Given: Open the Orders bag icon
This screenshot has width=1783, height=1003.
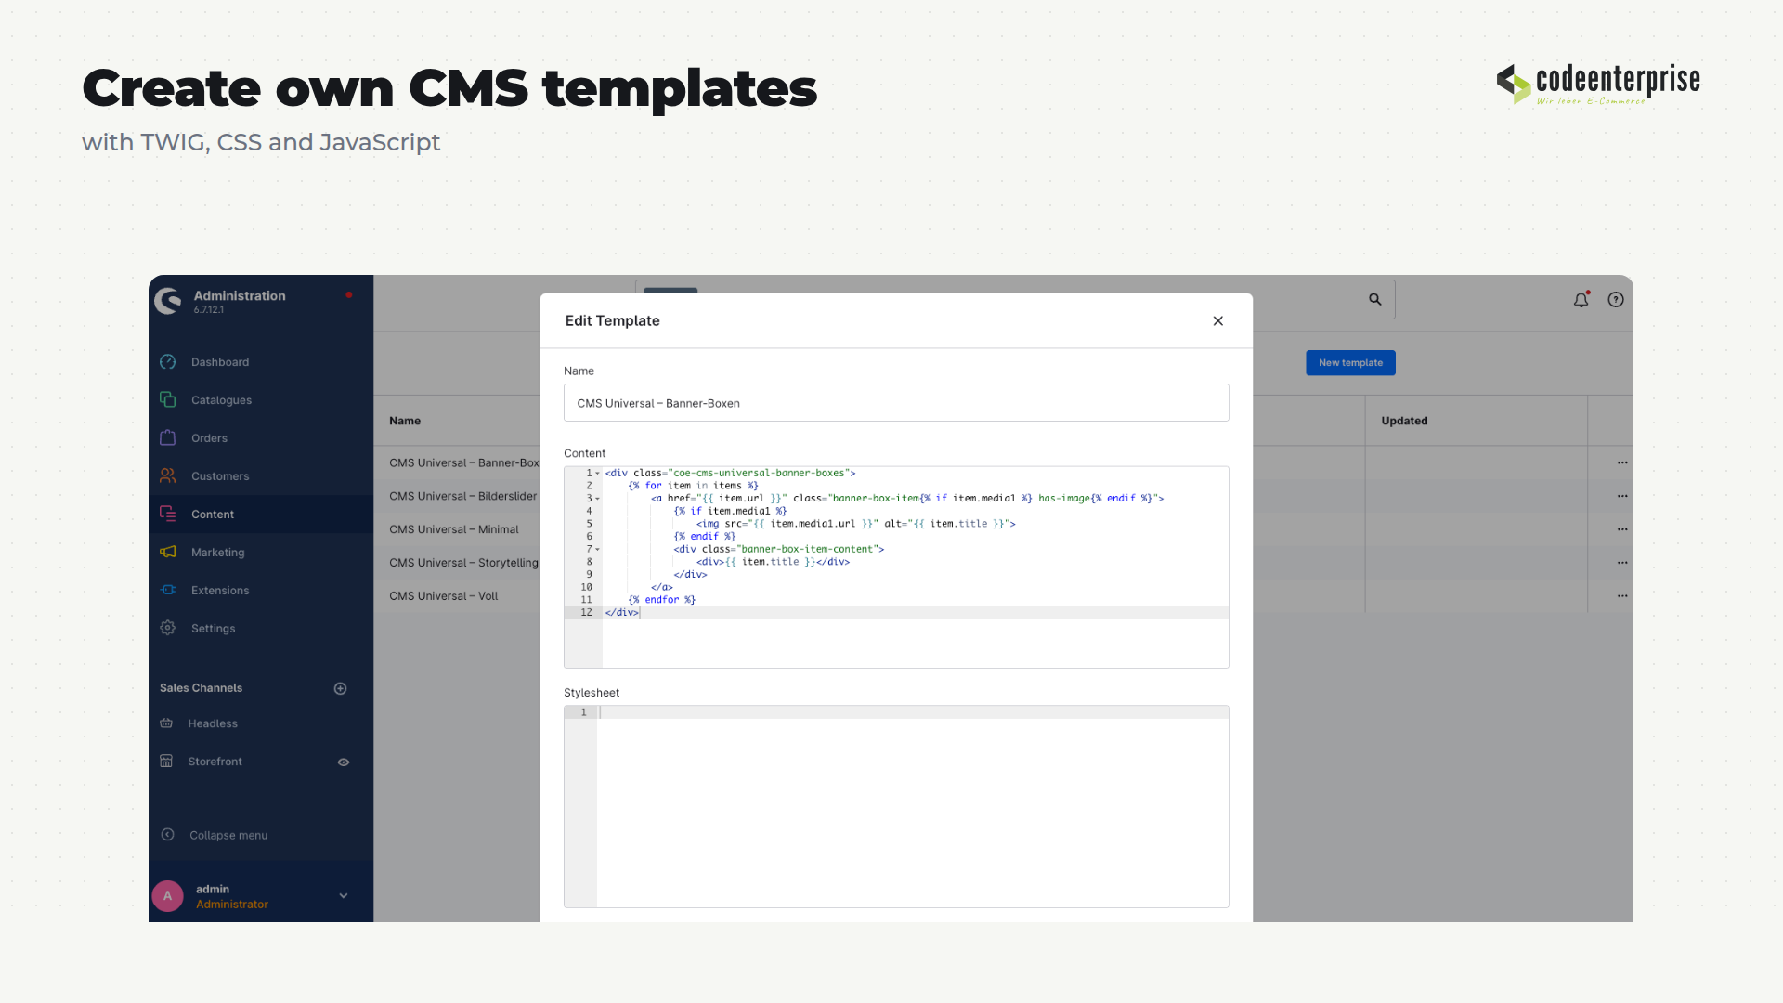Looking at the screenshot, I should [167, 438].
